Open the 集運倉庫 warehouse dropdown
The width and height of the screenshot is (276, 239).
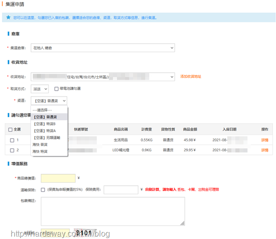tap(103, 48)
